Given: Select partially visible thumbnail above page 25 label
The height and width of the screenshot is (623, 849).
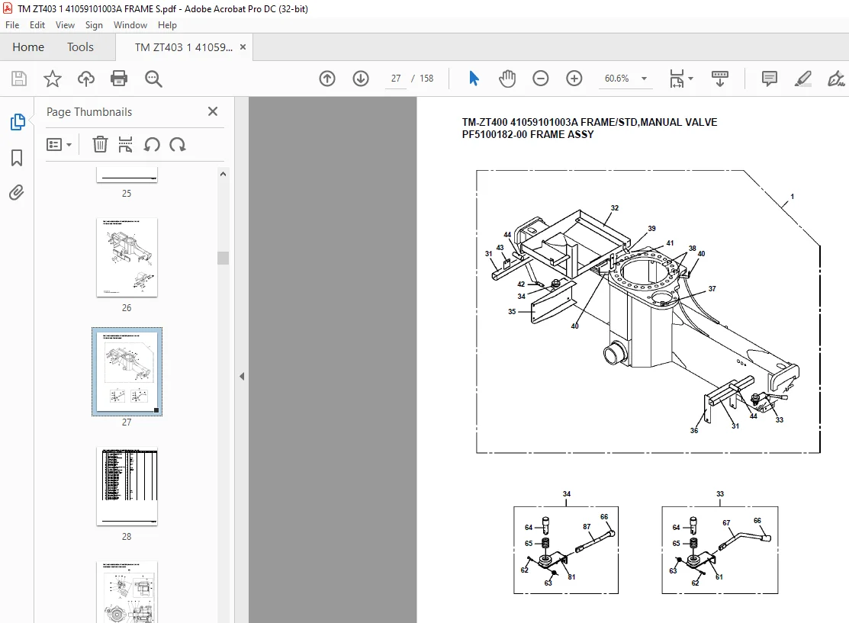Looking at the screenshot, I should click(127, 175).
